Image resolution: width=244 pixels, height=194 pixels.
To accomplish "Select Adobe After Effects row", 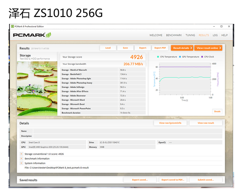I will (x=103, y=91).
